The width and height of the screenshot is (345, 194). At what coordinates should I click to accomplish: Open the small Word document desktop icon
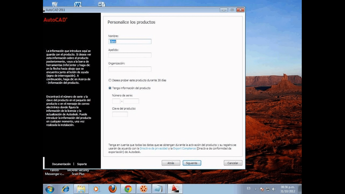tap(101, 4)
